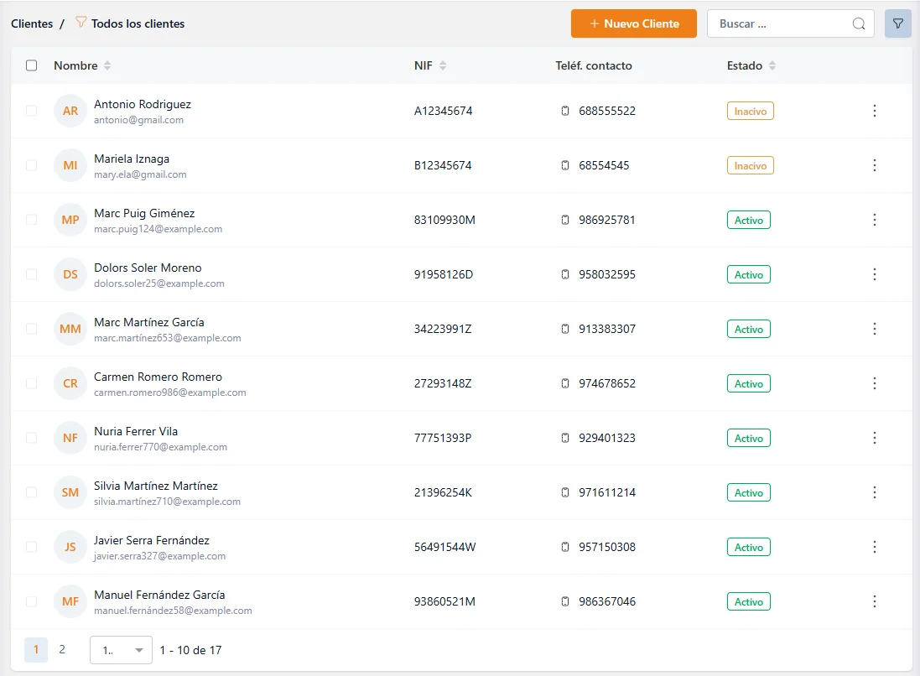The image size is (920, 676).
Task: Open row actions for Nuria Ferrer Vila
Action: click(874, 438)
